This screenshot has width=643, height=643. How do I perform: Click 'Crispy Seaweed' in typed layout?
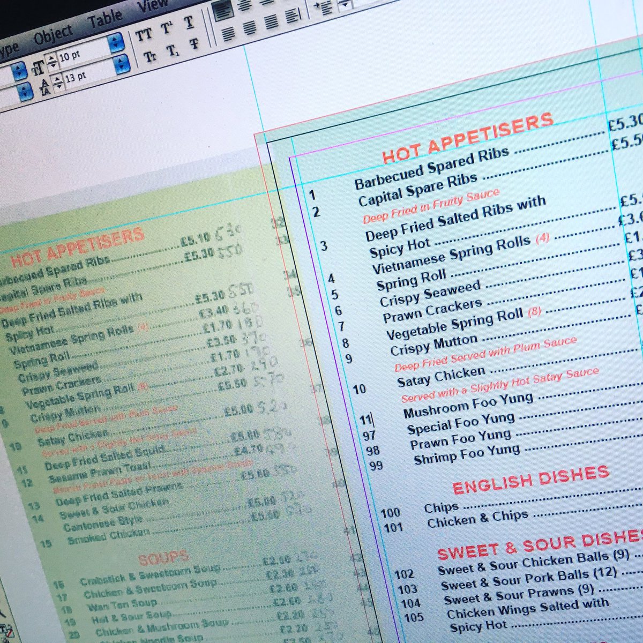click(x=431, y=293)
